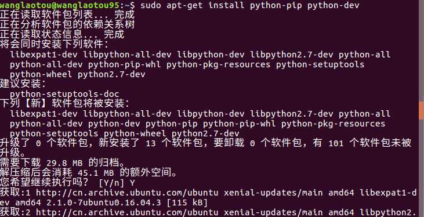
Task: Click the [115 kB] package size
Action: point(187,202)
